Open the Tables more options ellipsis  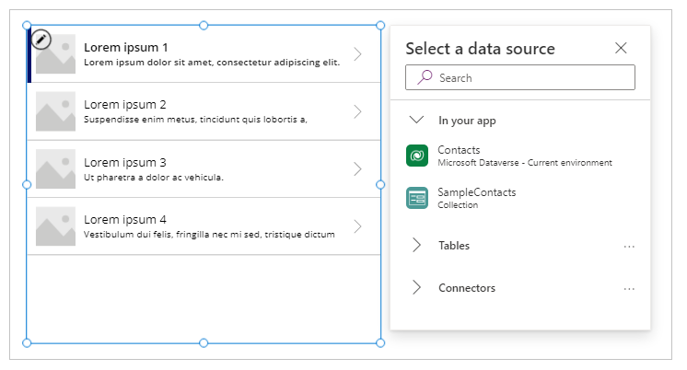629,247
